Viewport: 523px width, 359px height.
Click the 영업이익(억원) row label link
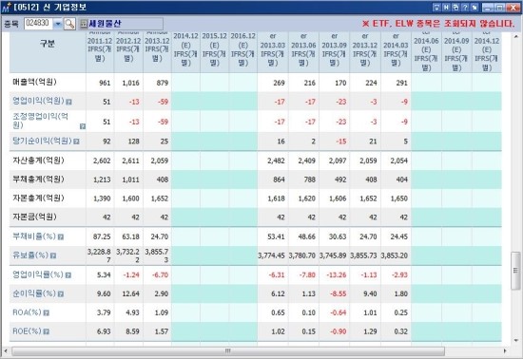point(38,101)
